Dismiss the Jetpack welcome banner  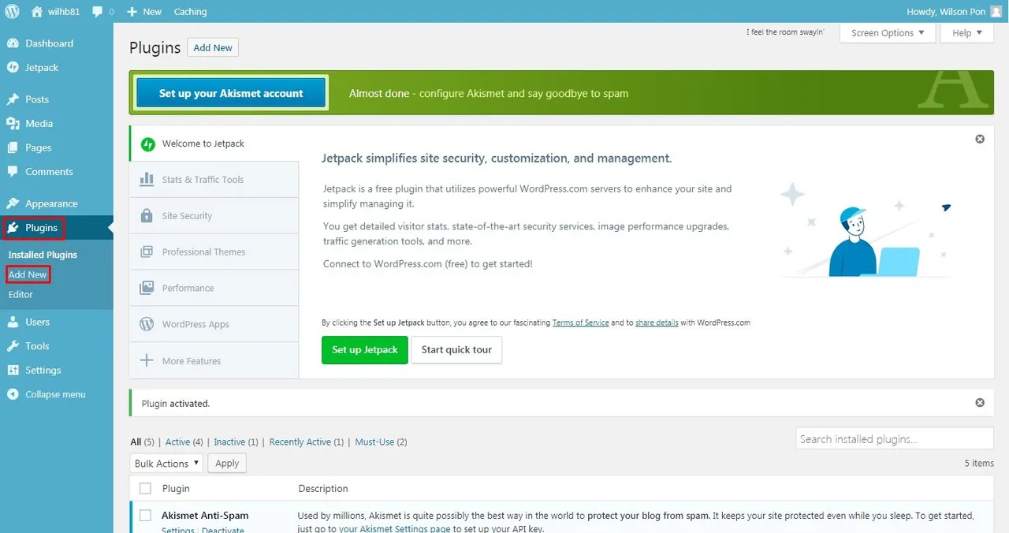[x=980, y=139]
